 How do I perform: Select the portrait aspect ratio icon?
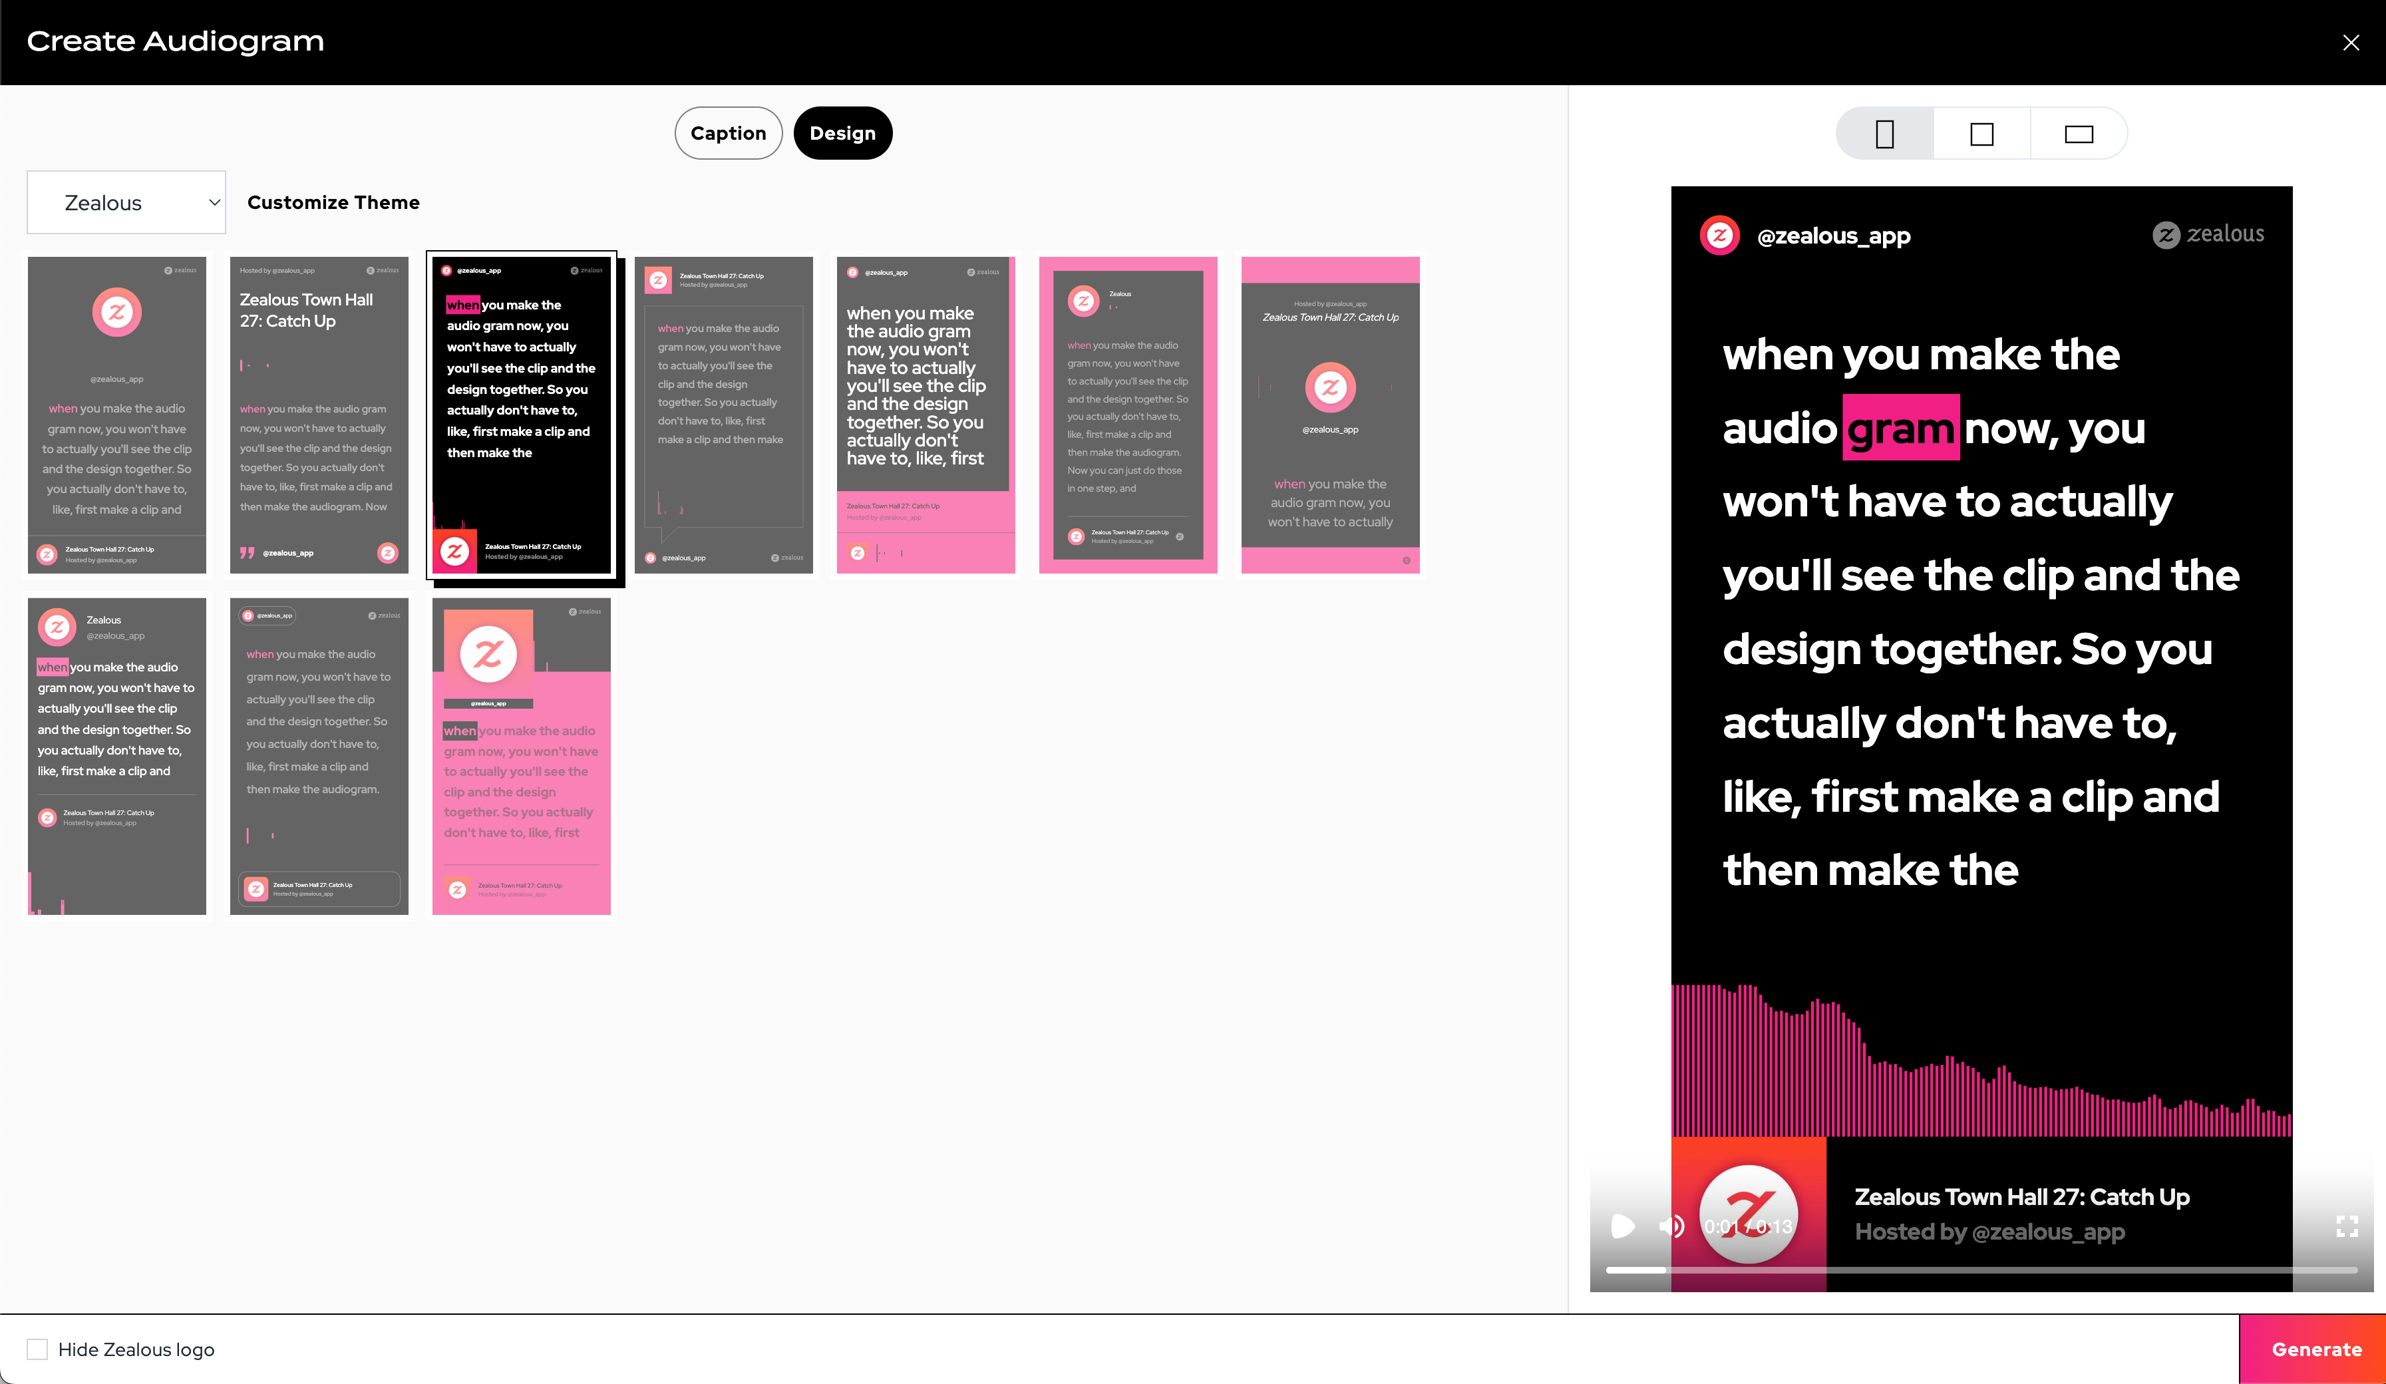(1884, 134)
